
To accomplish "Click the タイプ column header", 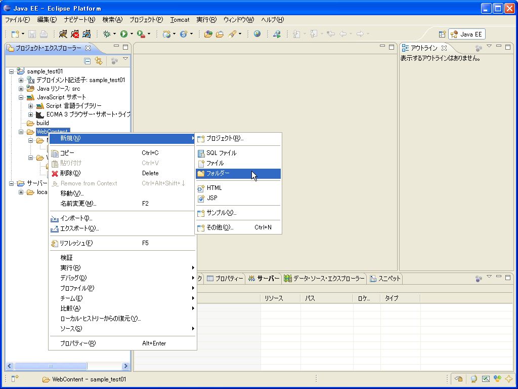I will coord(400,298).
